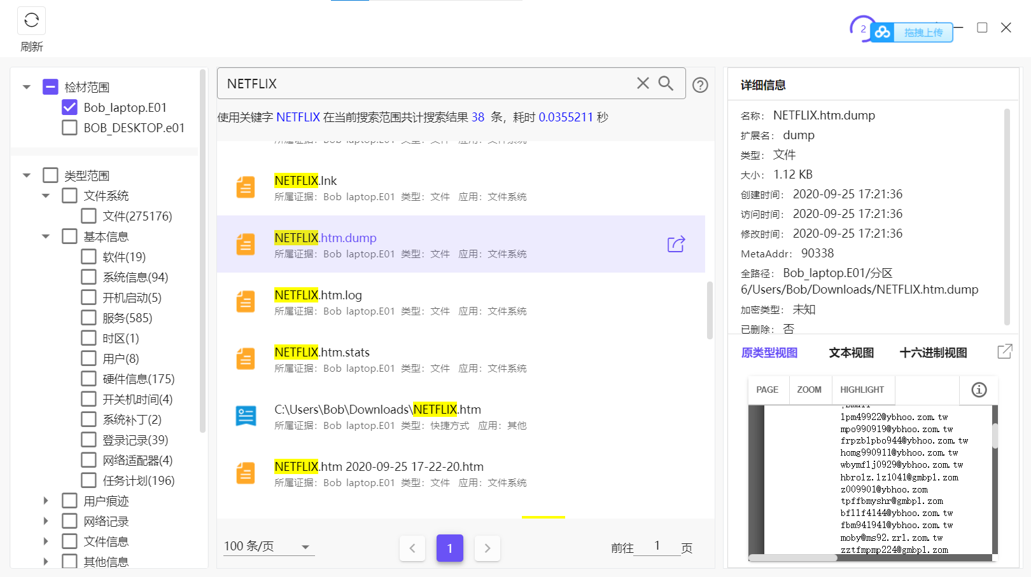The height and width of the screenshot is (577, 1031).
Task: Collapse the 基本信息 tree node
Action: click(45, 236)
